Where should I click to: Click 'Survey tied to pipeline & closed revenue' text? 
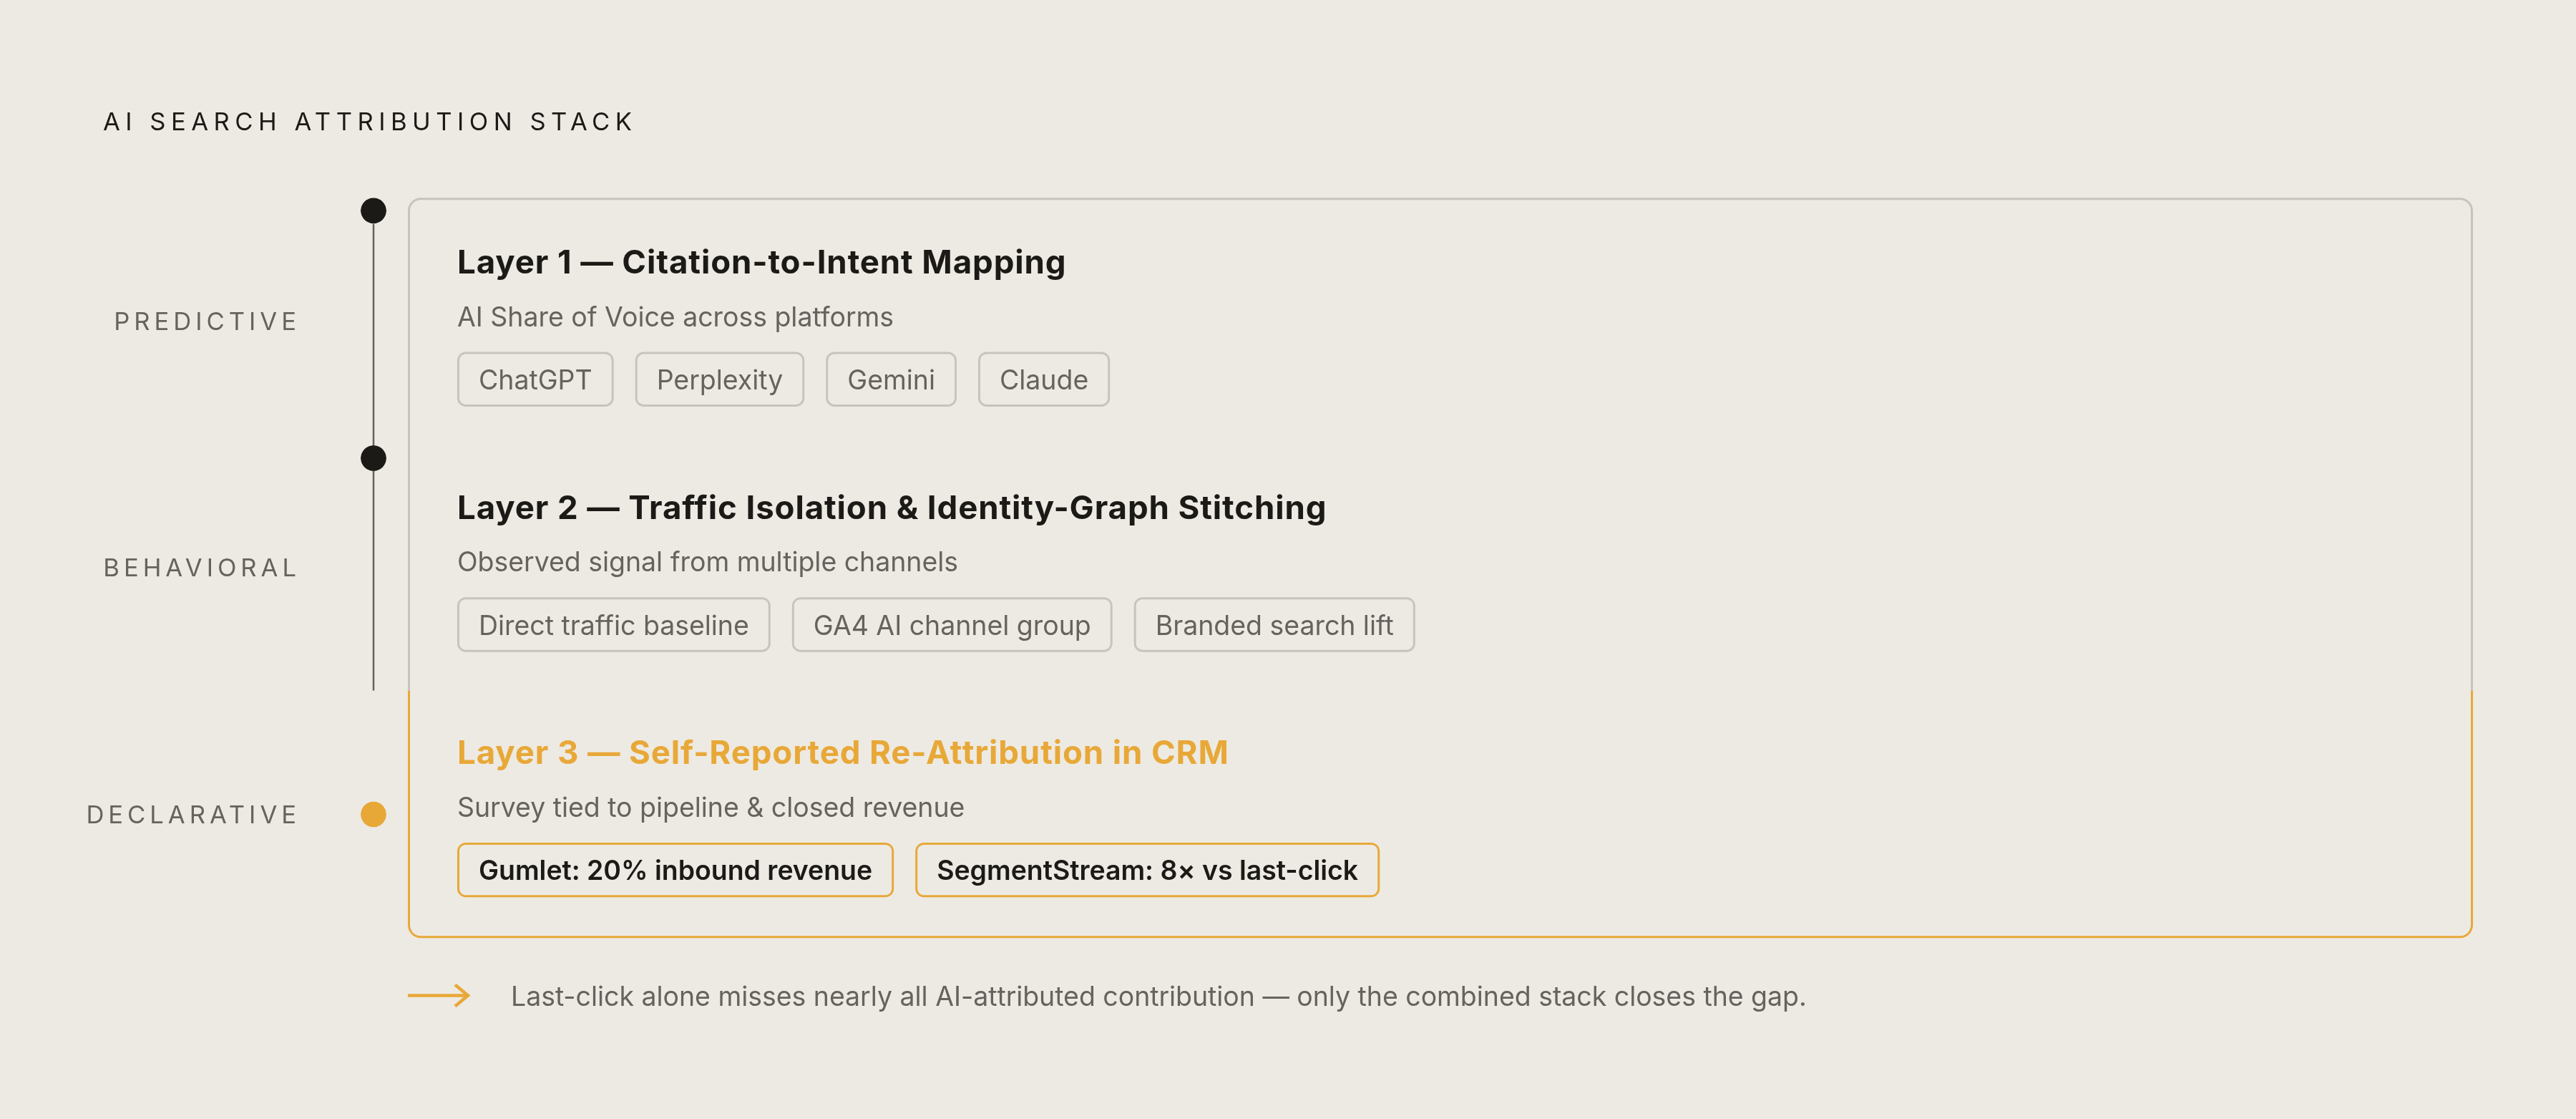(x=710, y=808)
